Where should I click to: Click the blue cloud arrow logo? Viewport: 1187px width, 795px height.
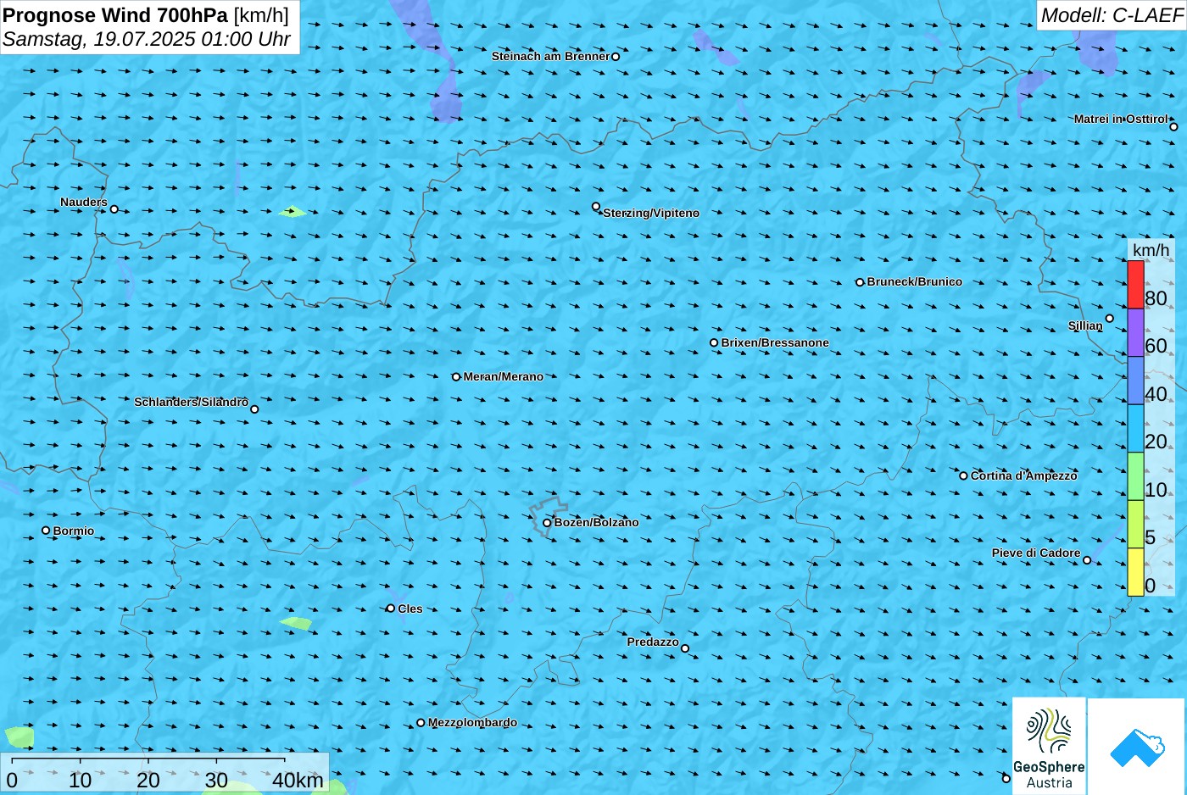(1137, 747)
